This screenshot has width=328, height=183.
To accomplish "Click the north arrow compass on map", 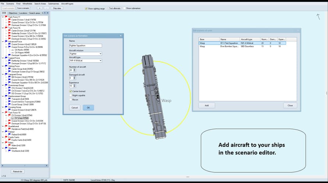I will point(318,17).
